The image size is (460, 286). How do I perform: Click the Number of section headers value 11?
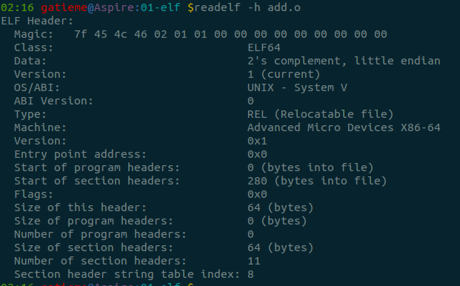254,261
